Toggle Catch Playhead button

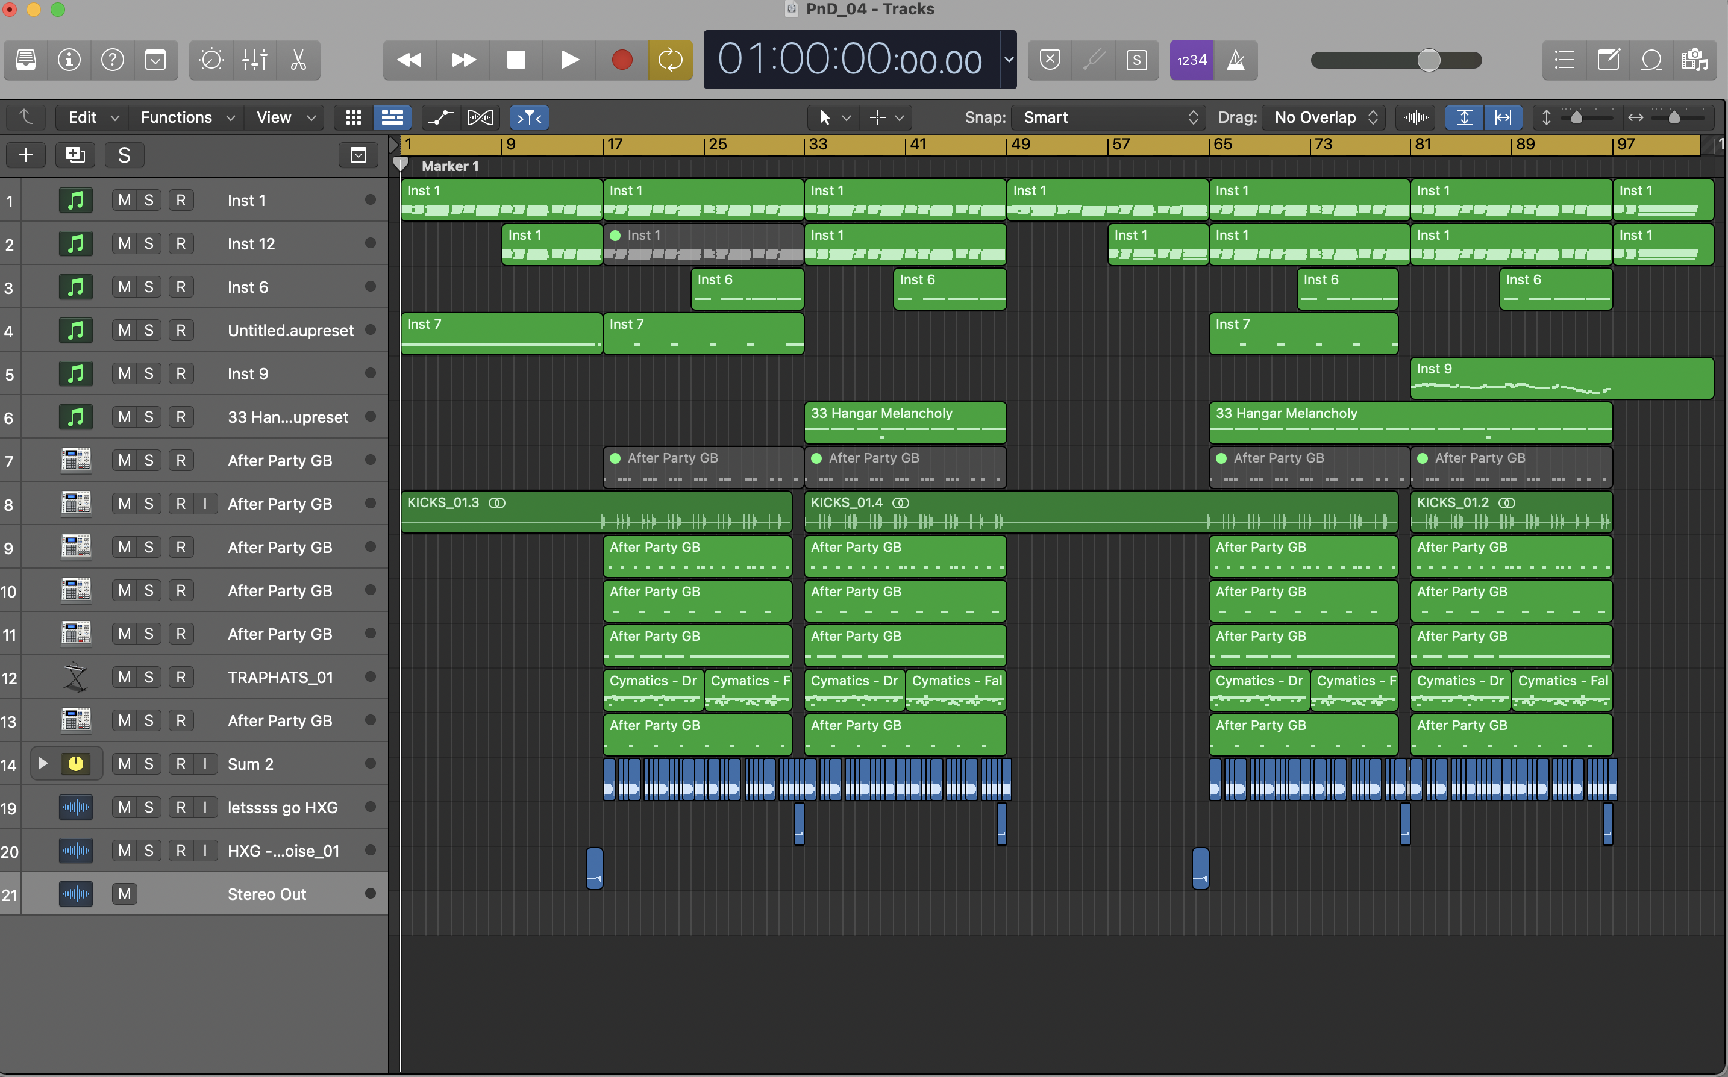coord(529,117)
